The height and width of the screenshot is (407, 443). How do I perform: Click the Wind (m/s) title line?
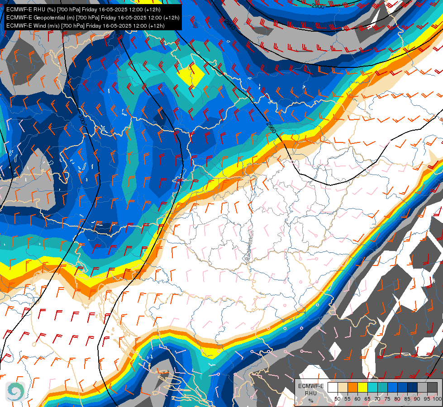(86, 26)
